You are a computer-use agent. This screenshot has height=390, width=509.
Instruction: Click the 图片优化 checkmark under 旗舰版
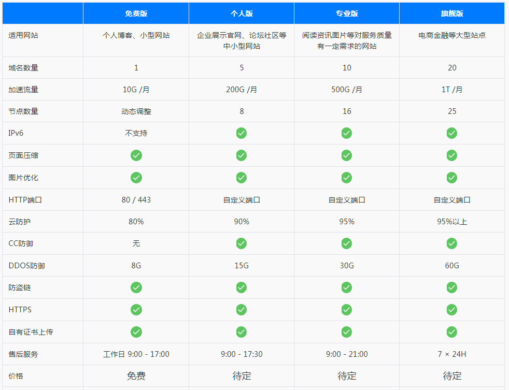pyautogui.click(x=451, y=178)
